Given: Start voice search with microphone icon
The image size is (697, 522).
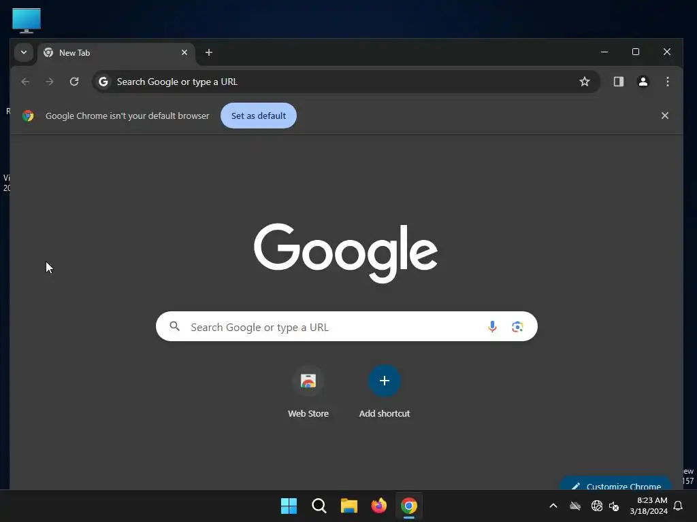Looking at the screenshot, I should coord(492,327).
